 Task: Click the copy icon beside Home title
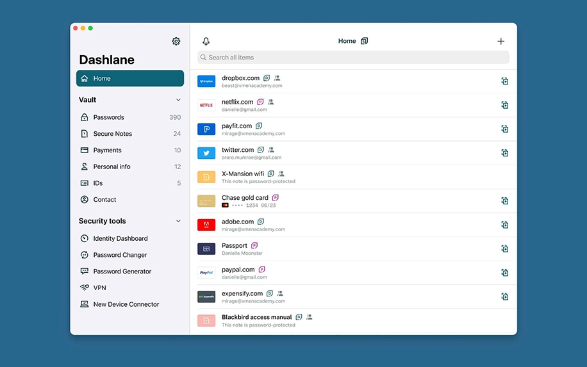click(x=364, y=41)
